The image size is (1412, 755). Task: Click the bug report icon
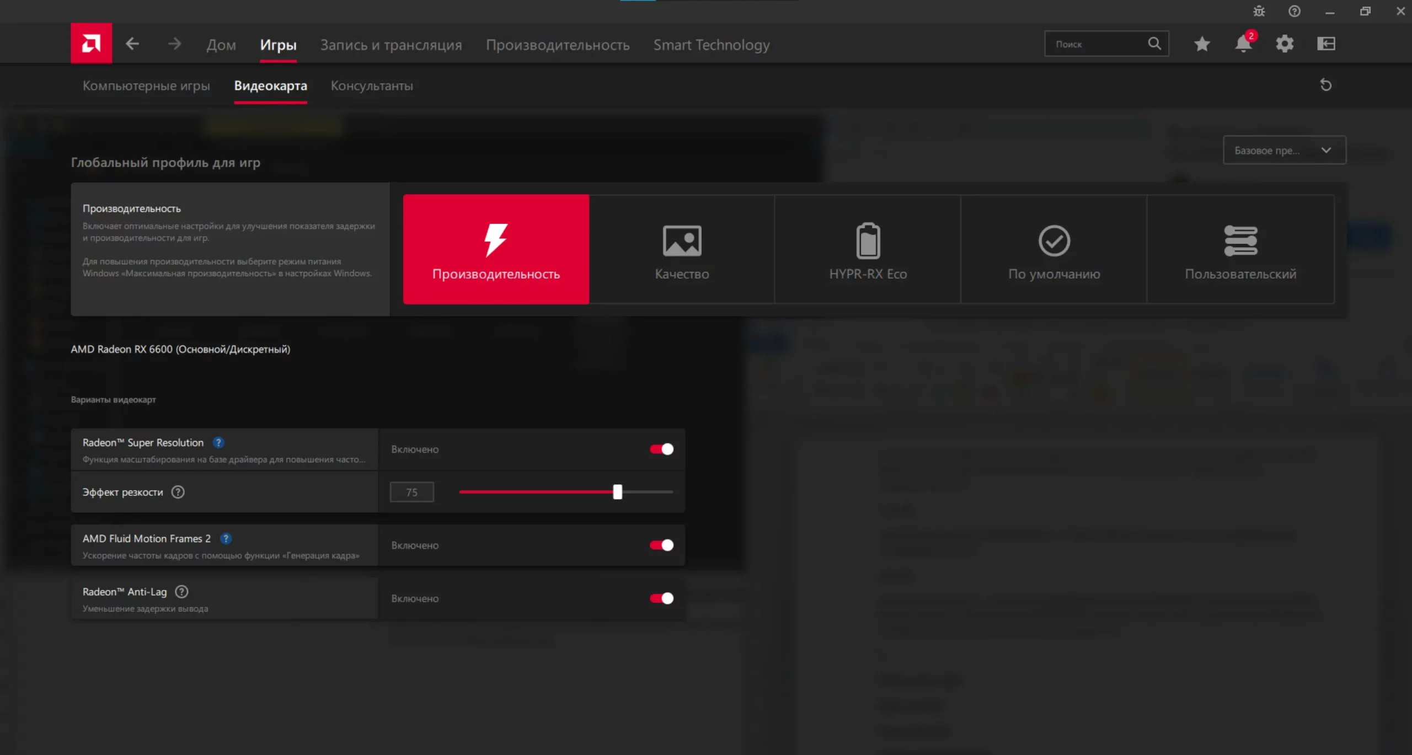(x=1259, y=11)
